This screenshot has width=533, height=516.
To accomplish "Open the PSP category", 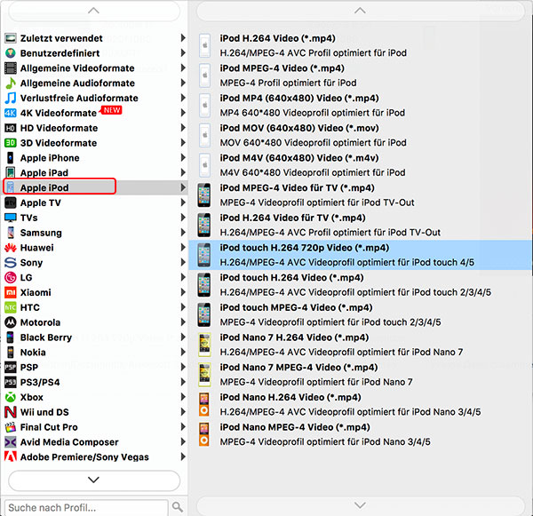I will (x=94, y=367).
